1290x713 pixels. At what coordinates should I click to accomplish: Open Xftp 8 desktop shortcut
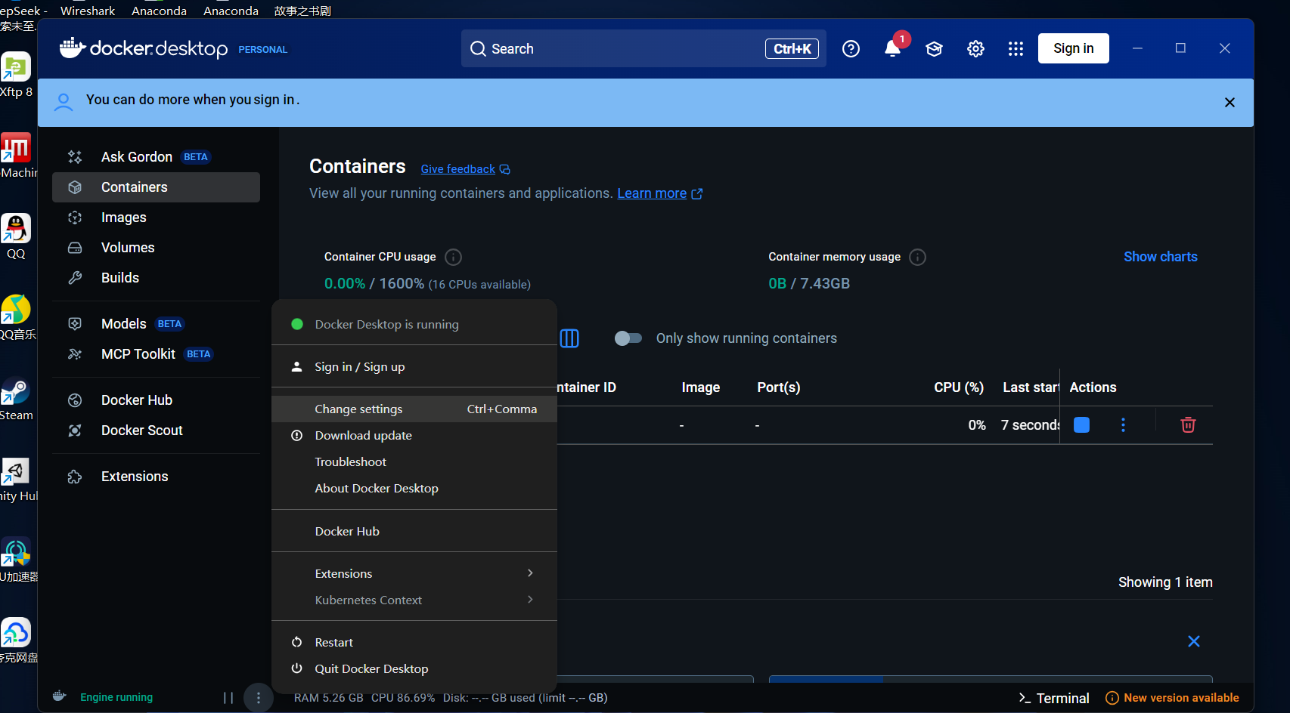[16, 75]
